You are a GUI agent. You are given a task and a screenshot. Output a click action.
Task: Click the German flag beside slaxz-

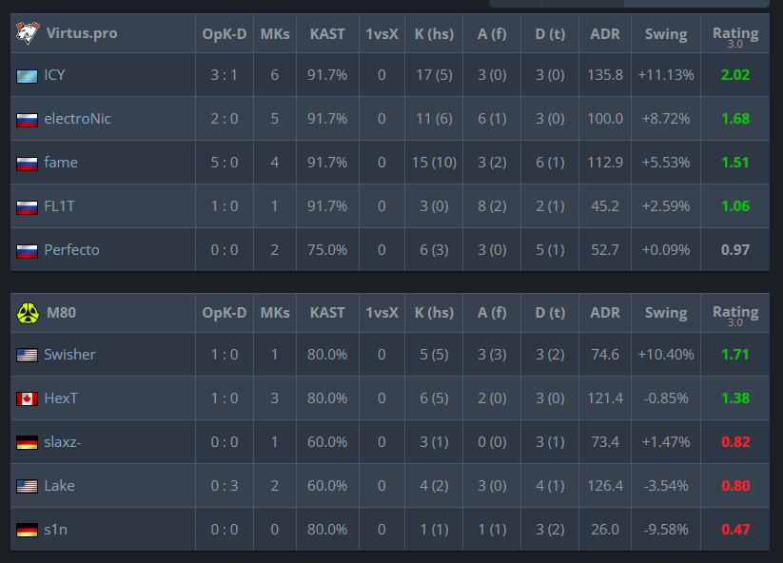[x=27, y=443]
